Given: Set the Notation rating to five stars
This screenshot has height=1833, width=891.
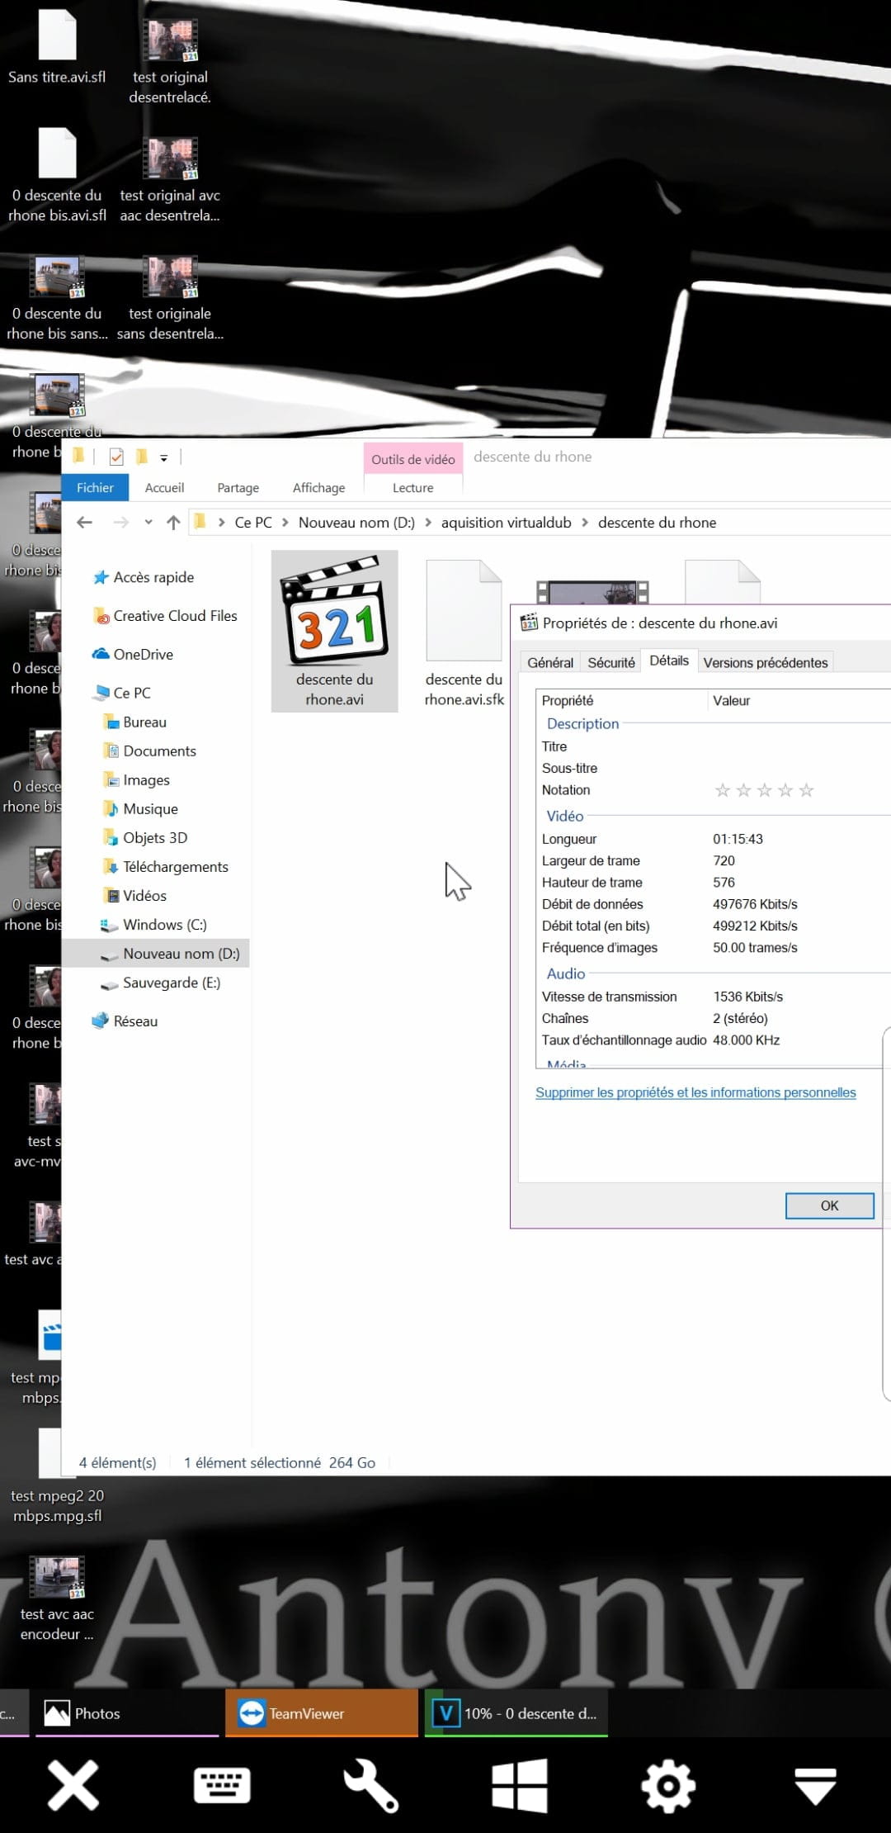Looking at the screenshot, I should click(807, 790).
